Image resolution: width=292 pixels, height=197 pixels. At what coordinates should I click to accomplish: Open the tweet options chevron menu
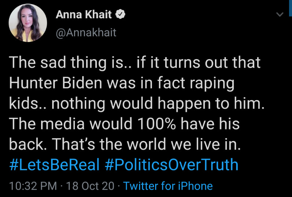click(280, 15)
